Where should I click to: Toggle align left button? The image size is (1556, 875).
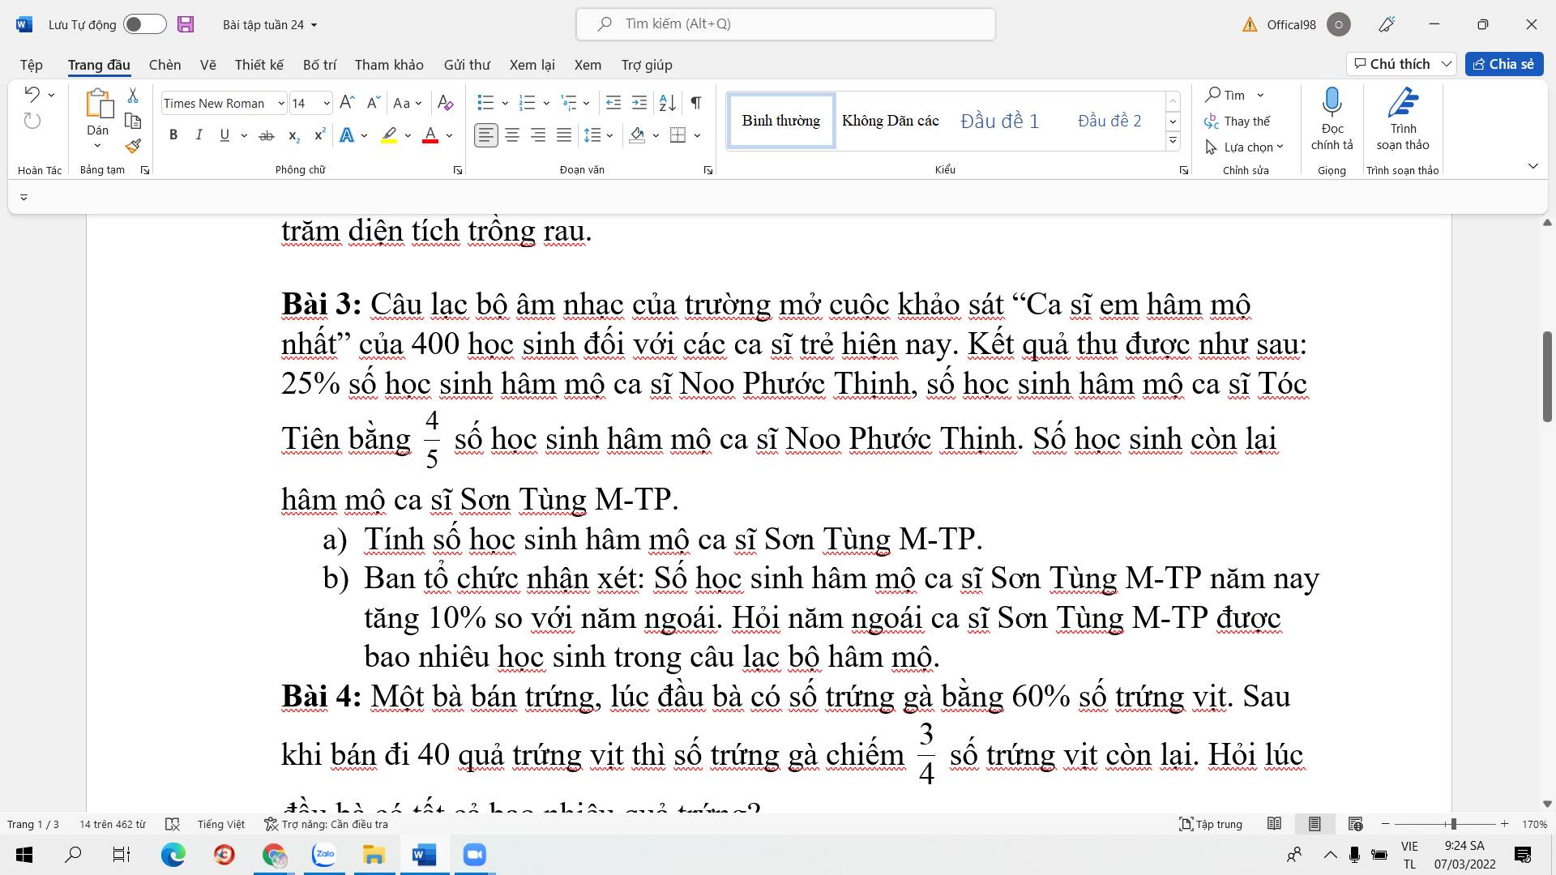click(486, 135)
